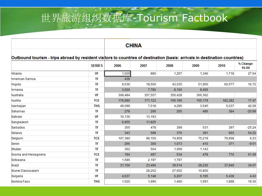Screen dimensions: 262x196
Task: Click the CHINA heading cell
Action: coord(134,45)
